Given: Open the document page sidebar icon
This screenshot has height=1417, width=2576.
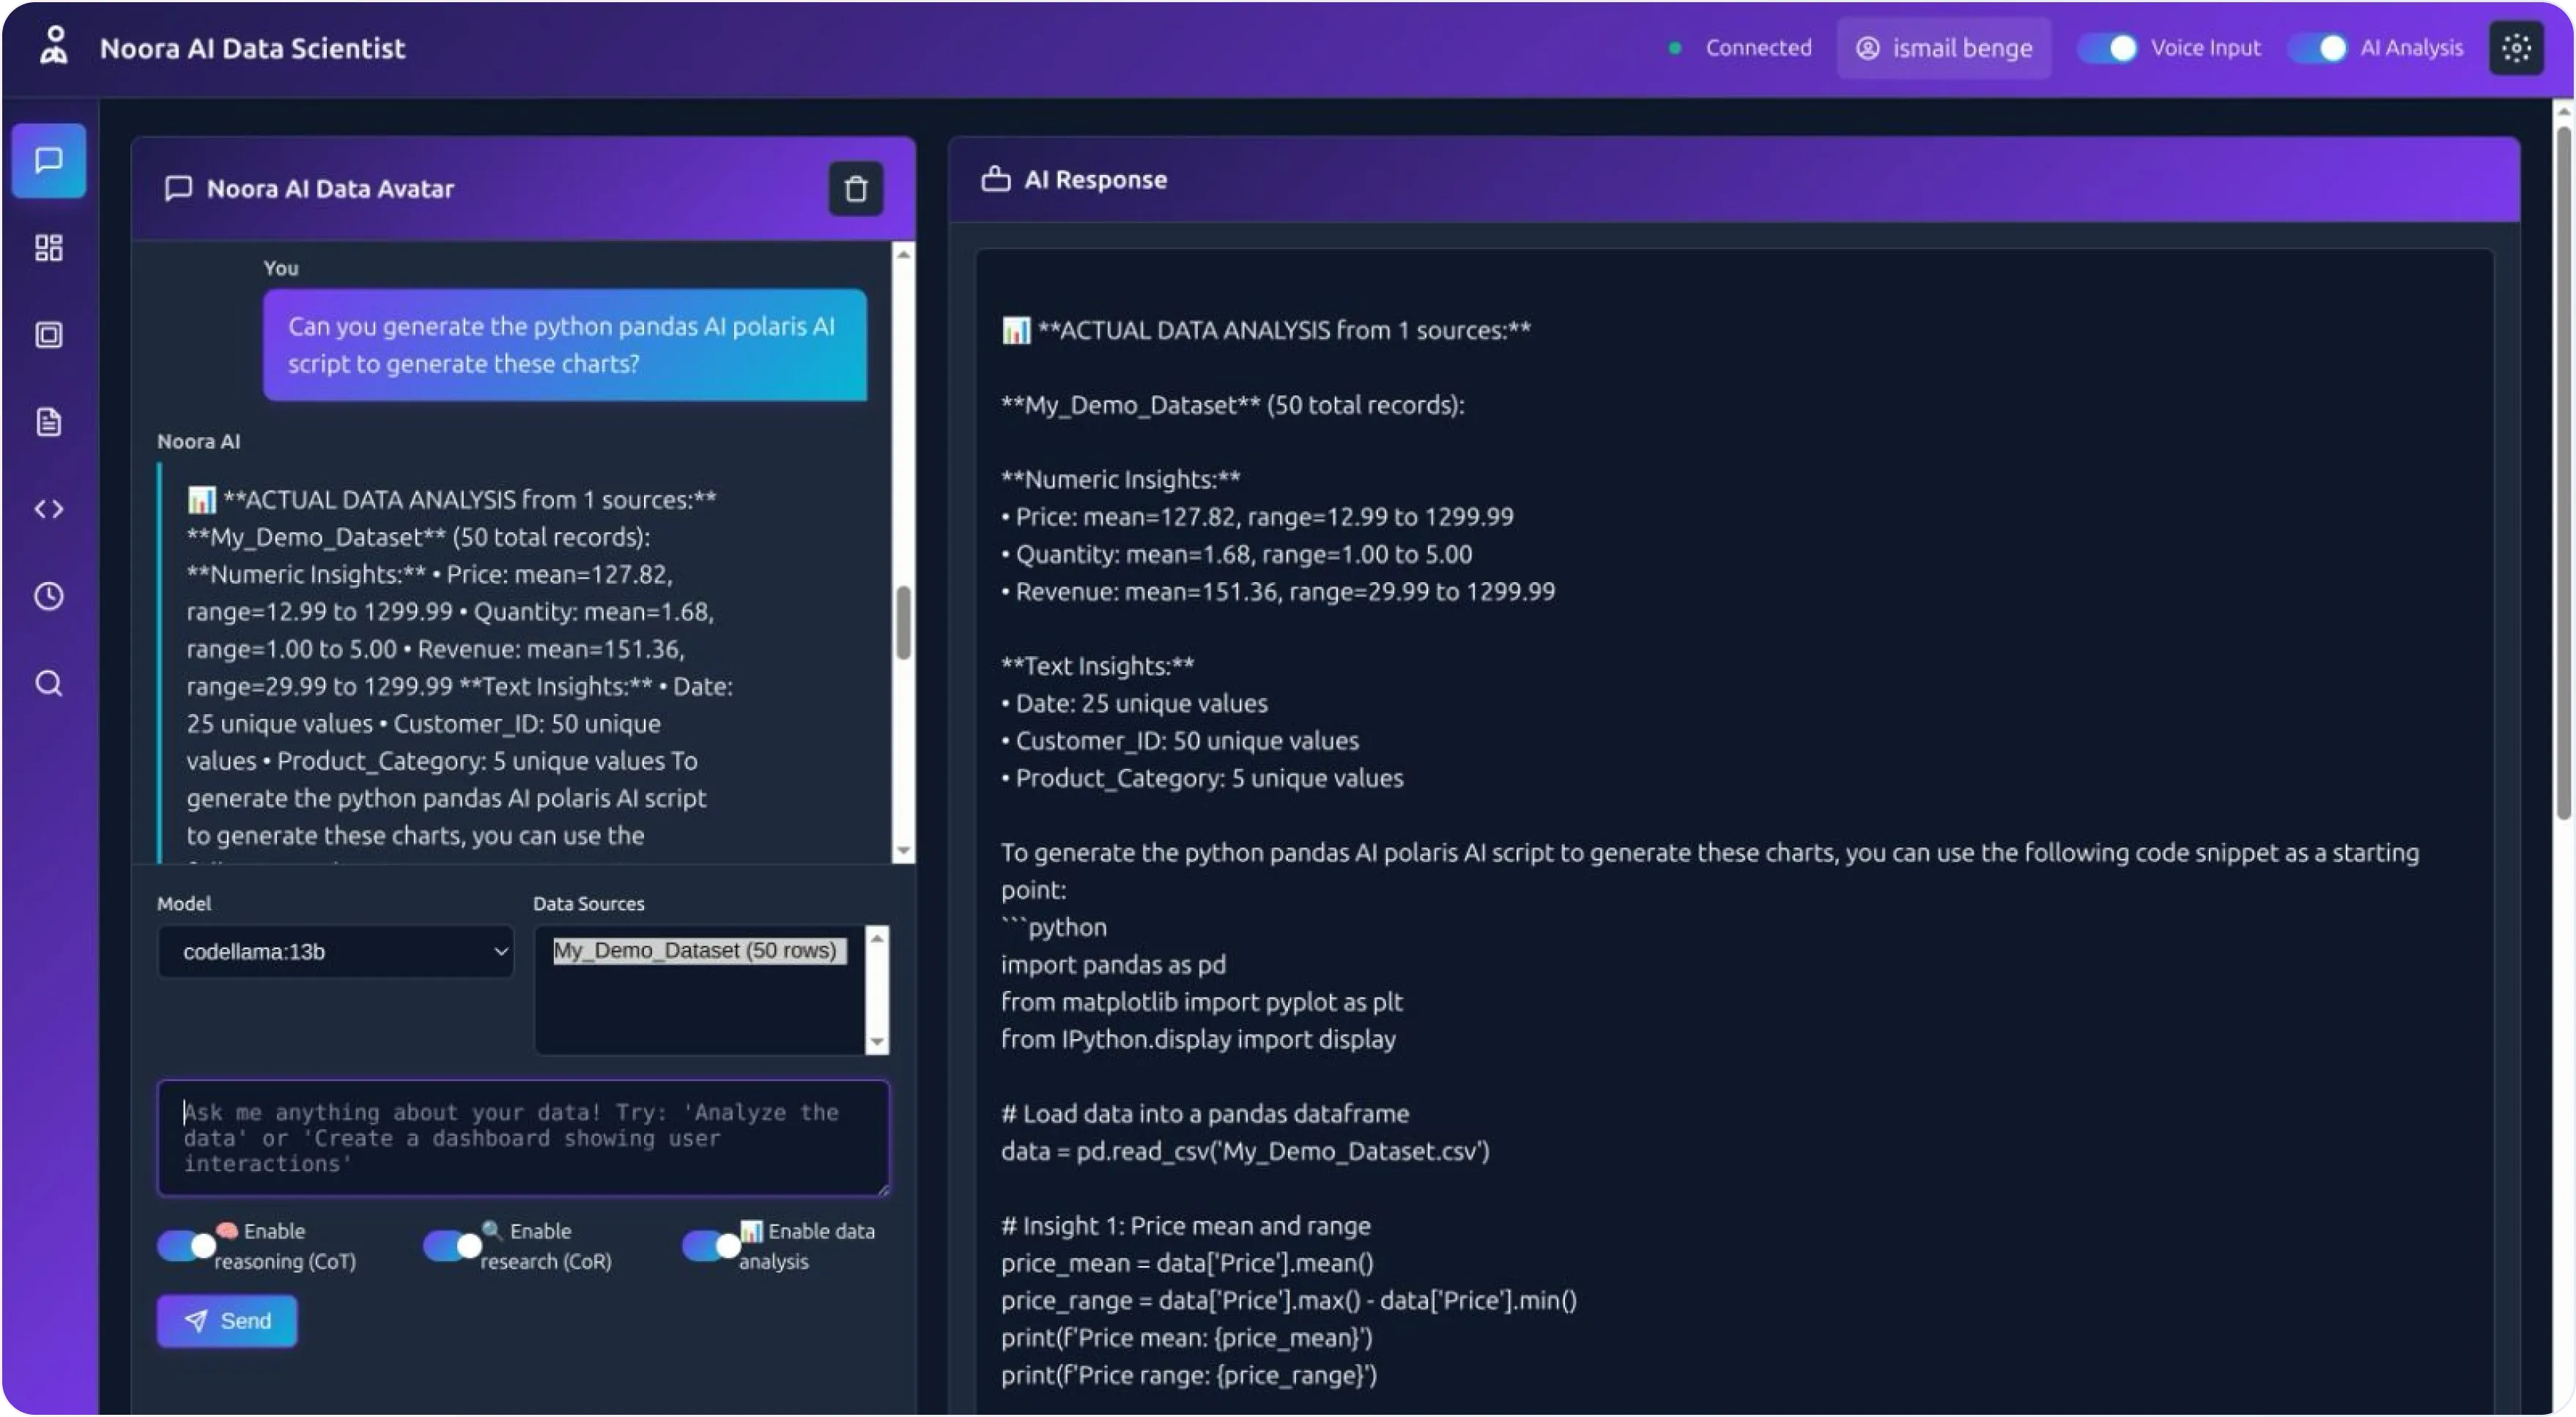Looking at the screenshot, I should pos(49,422).
